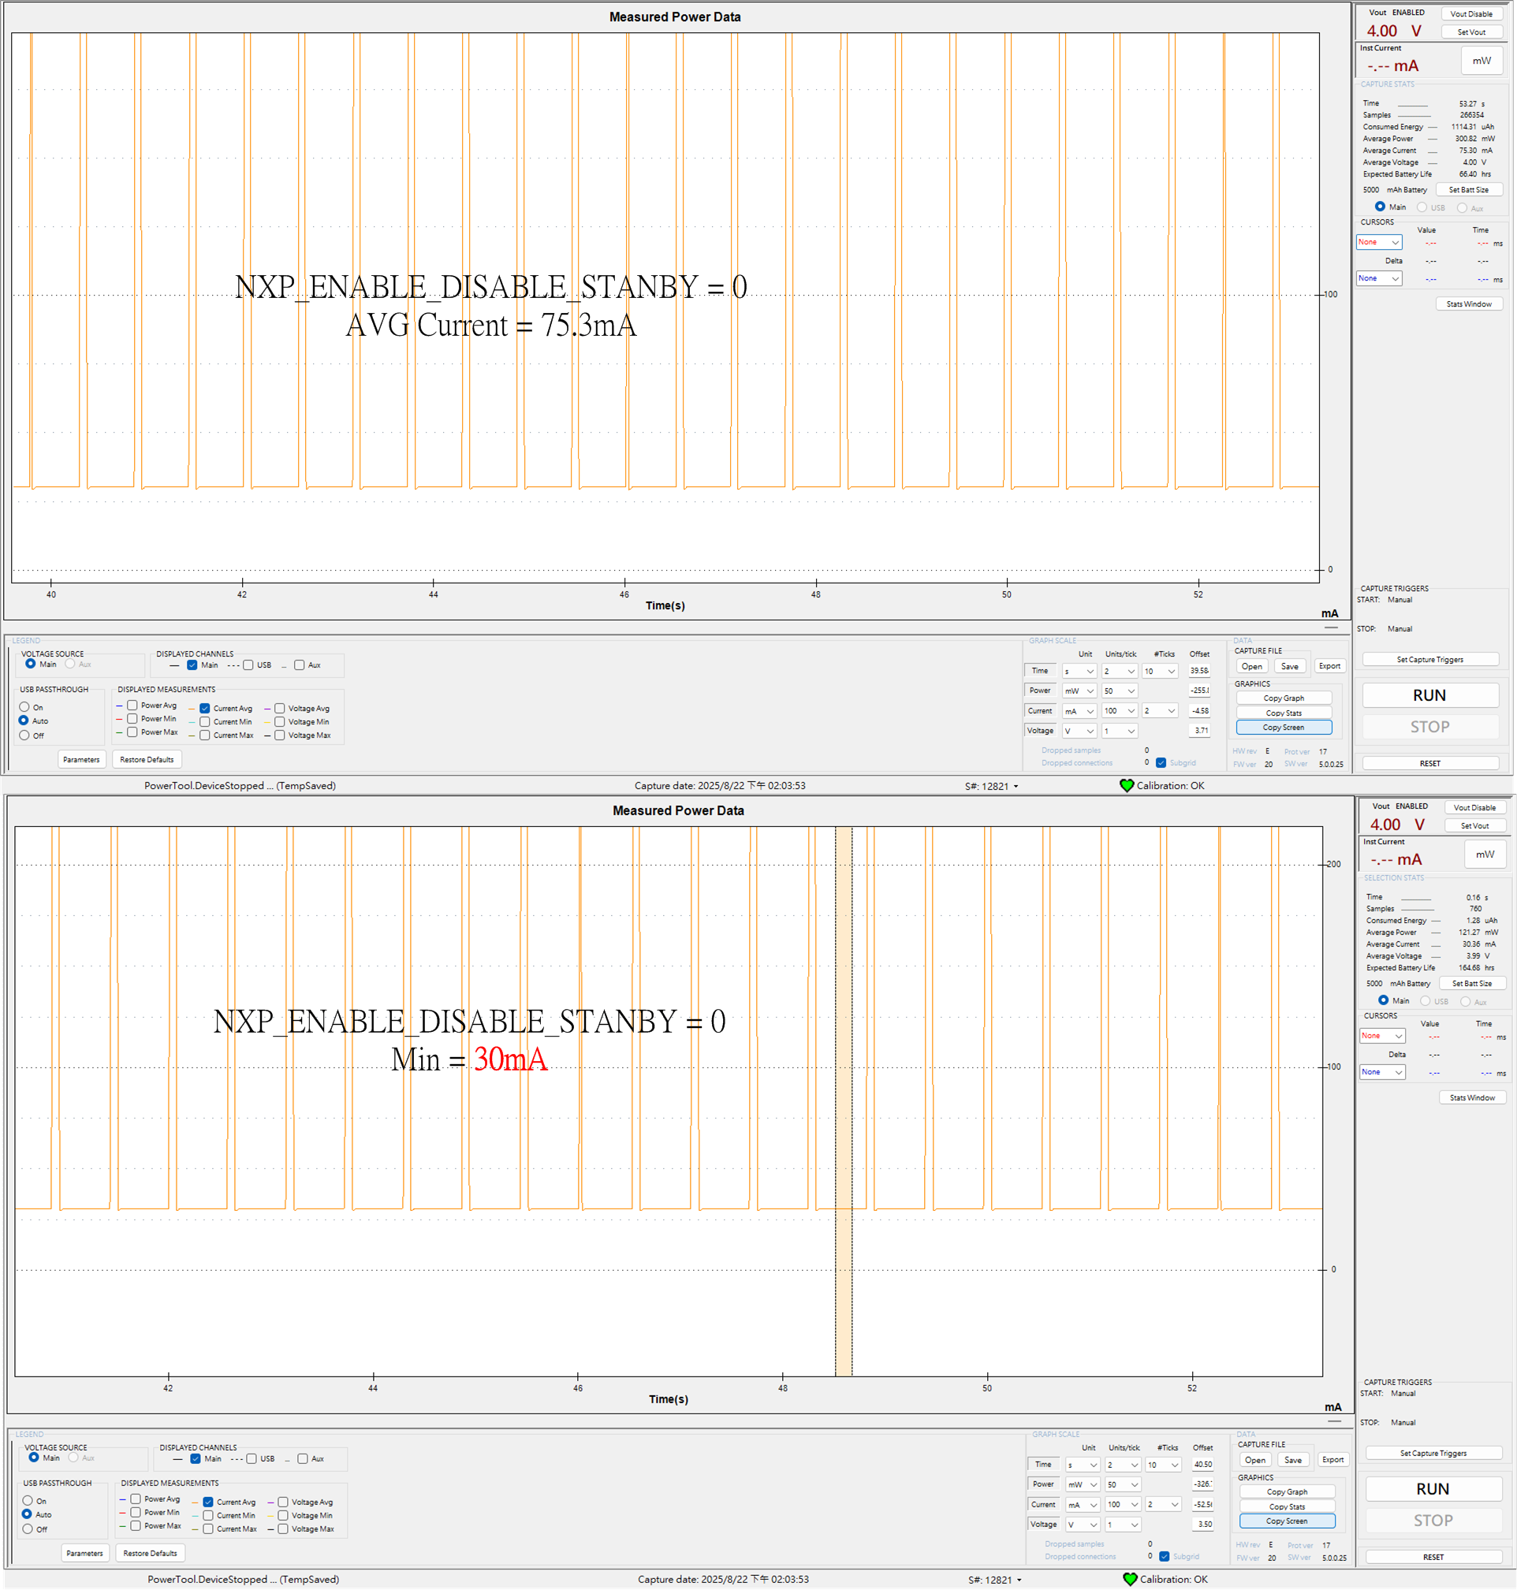Click the mW unit button in upper window
Screen dimensions: 1517x1590
coord(1482,61)
